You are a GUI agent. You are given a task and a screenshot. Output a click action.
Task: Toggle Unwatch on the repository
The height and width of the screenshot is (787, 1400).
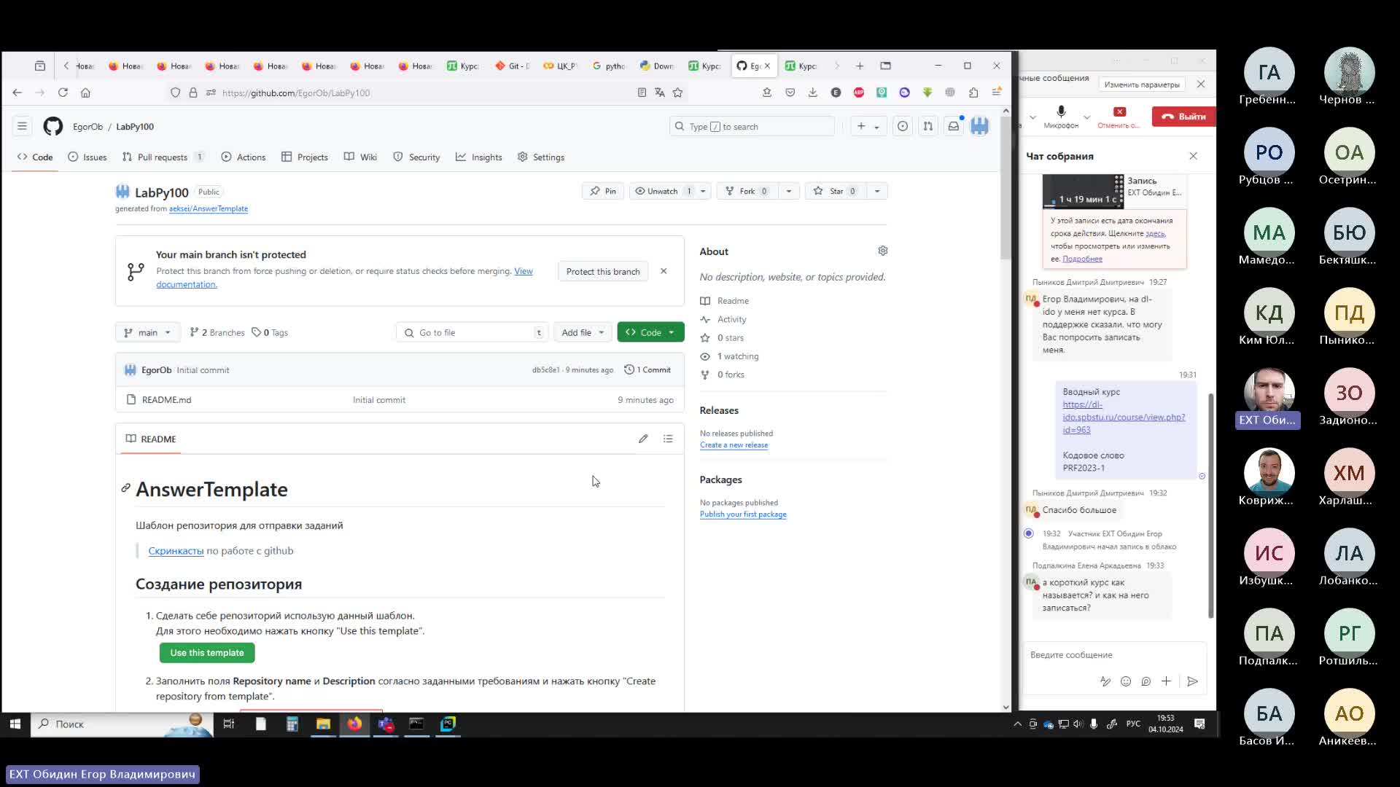coord(662,191)
